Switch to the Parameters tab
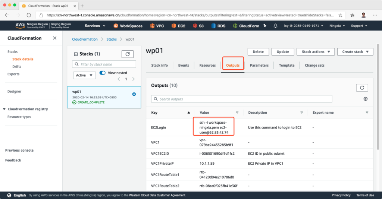Screen dimensions: 382x199 pyautogui.click(x=259, y=65)
